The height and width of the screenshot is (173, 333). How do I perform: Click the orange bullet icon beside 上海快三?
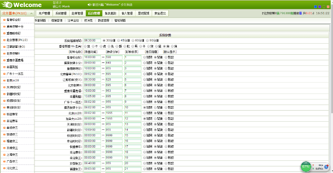4,155
